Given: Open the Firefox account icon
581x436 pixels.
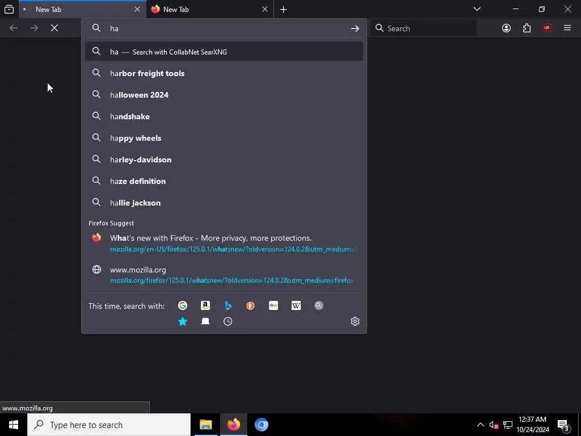Looking at the screenshot, I should pos(506,28).
